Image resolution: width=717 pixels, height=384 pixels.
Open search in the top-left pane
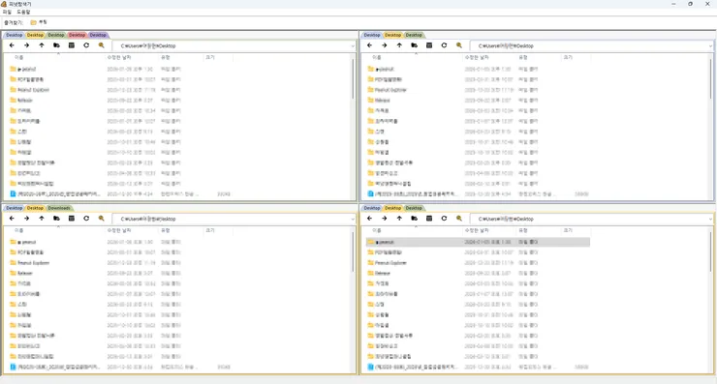tap(101, 45)
